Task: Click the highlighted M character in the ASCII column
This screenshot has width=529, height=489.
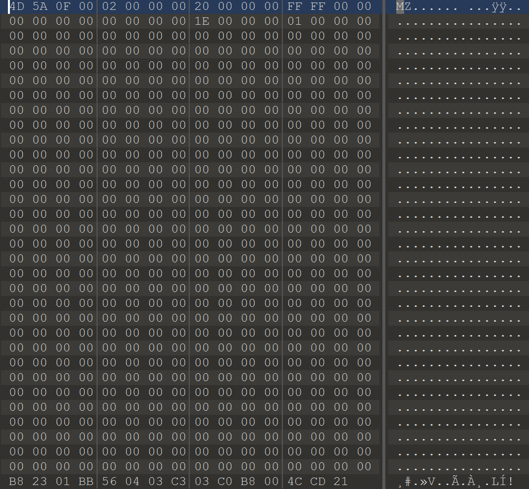Action: click(x=400, y=6)
